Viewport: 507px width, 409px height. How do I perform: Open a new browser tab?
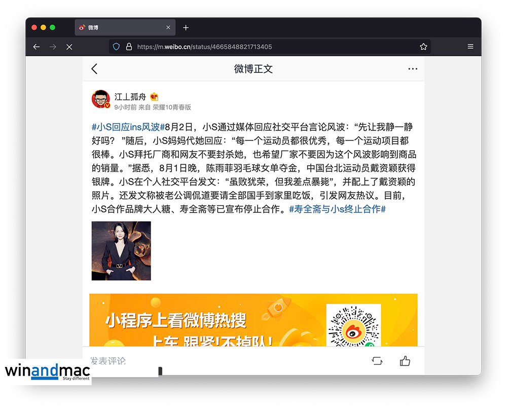tap(186, 27)
